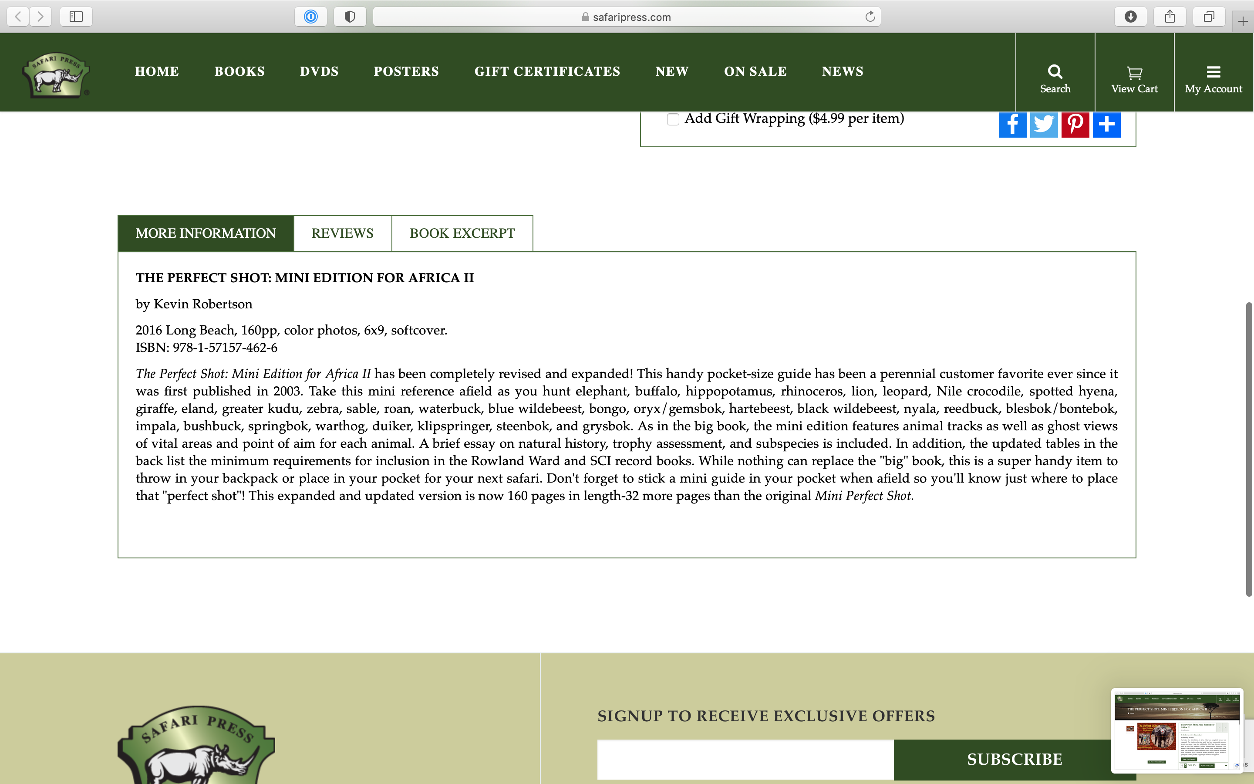Open the ON SALE menu item
The height and width of the screenshot is (784, 1254).
[755, 71]
